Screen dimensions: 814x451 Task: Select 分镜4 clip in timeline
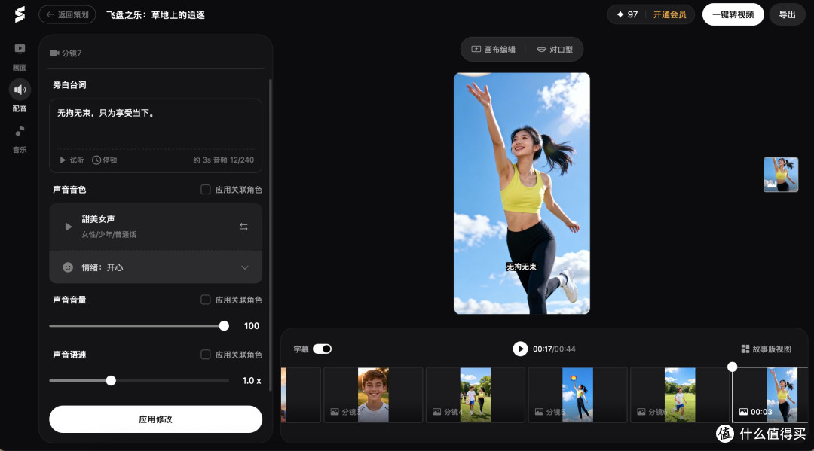tap(476, 395)
